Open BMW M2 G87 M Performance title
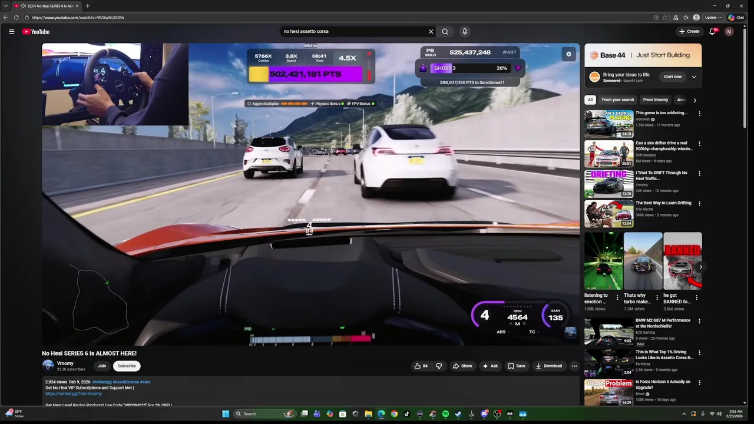The image size is (754, 424). click(663, 323)
